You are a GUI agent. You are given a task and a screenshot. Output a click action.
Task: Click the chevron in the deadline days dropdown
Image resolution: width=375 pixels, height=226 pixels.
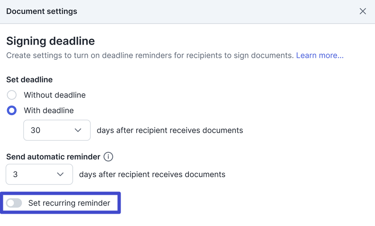coord(78,130)
